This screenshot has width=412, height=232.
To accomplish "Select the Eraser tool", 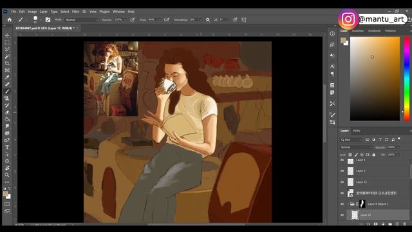I will click(7, 112).
